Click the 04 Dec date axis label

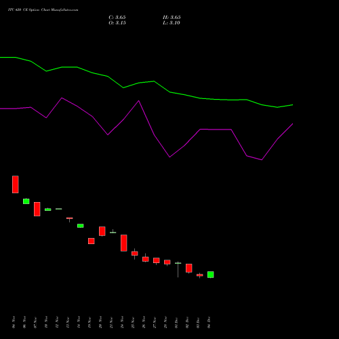click(209, 322)
